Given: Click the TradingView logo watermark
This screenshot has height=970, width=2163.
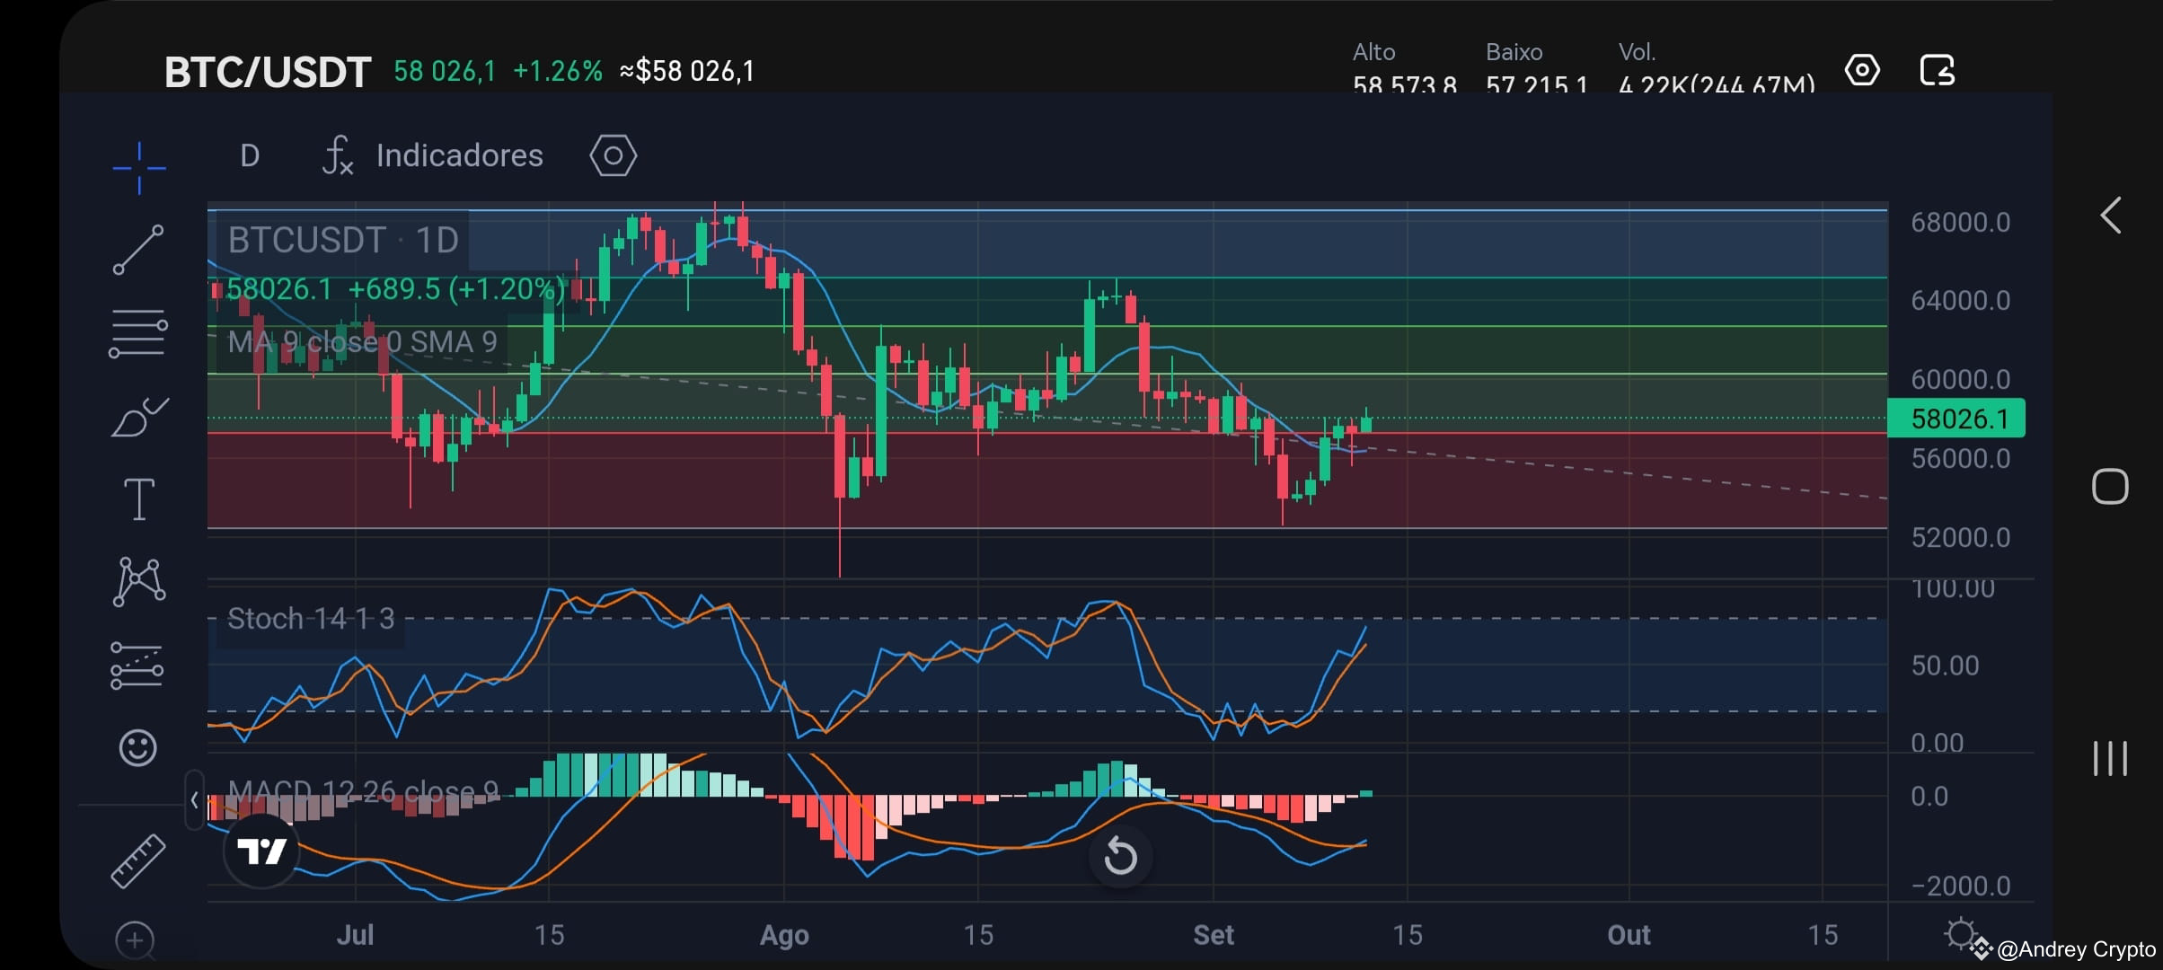Looking at the screenshot, I should click(261, 851).
